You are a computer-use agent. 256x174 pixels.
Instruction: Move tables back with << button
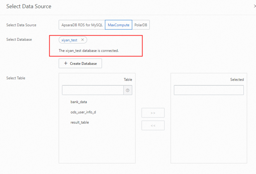(153, 126)
